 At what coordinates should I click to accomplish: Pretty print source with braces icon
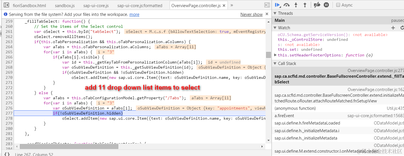tap(7, 154)
